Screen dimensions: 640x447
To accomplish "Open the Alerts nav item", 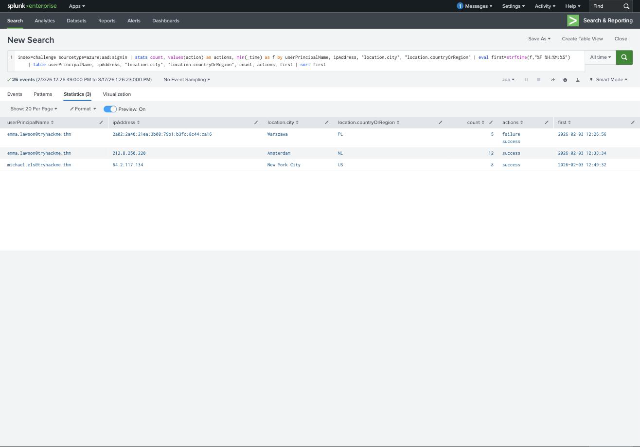I will (134, 21).
